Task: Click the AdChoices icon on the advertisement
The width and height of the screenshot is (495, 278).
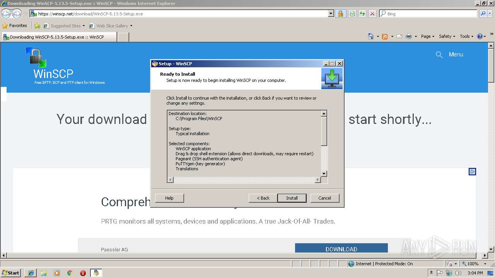Action: point(472,171)
